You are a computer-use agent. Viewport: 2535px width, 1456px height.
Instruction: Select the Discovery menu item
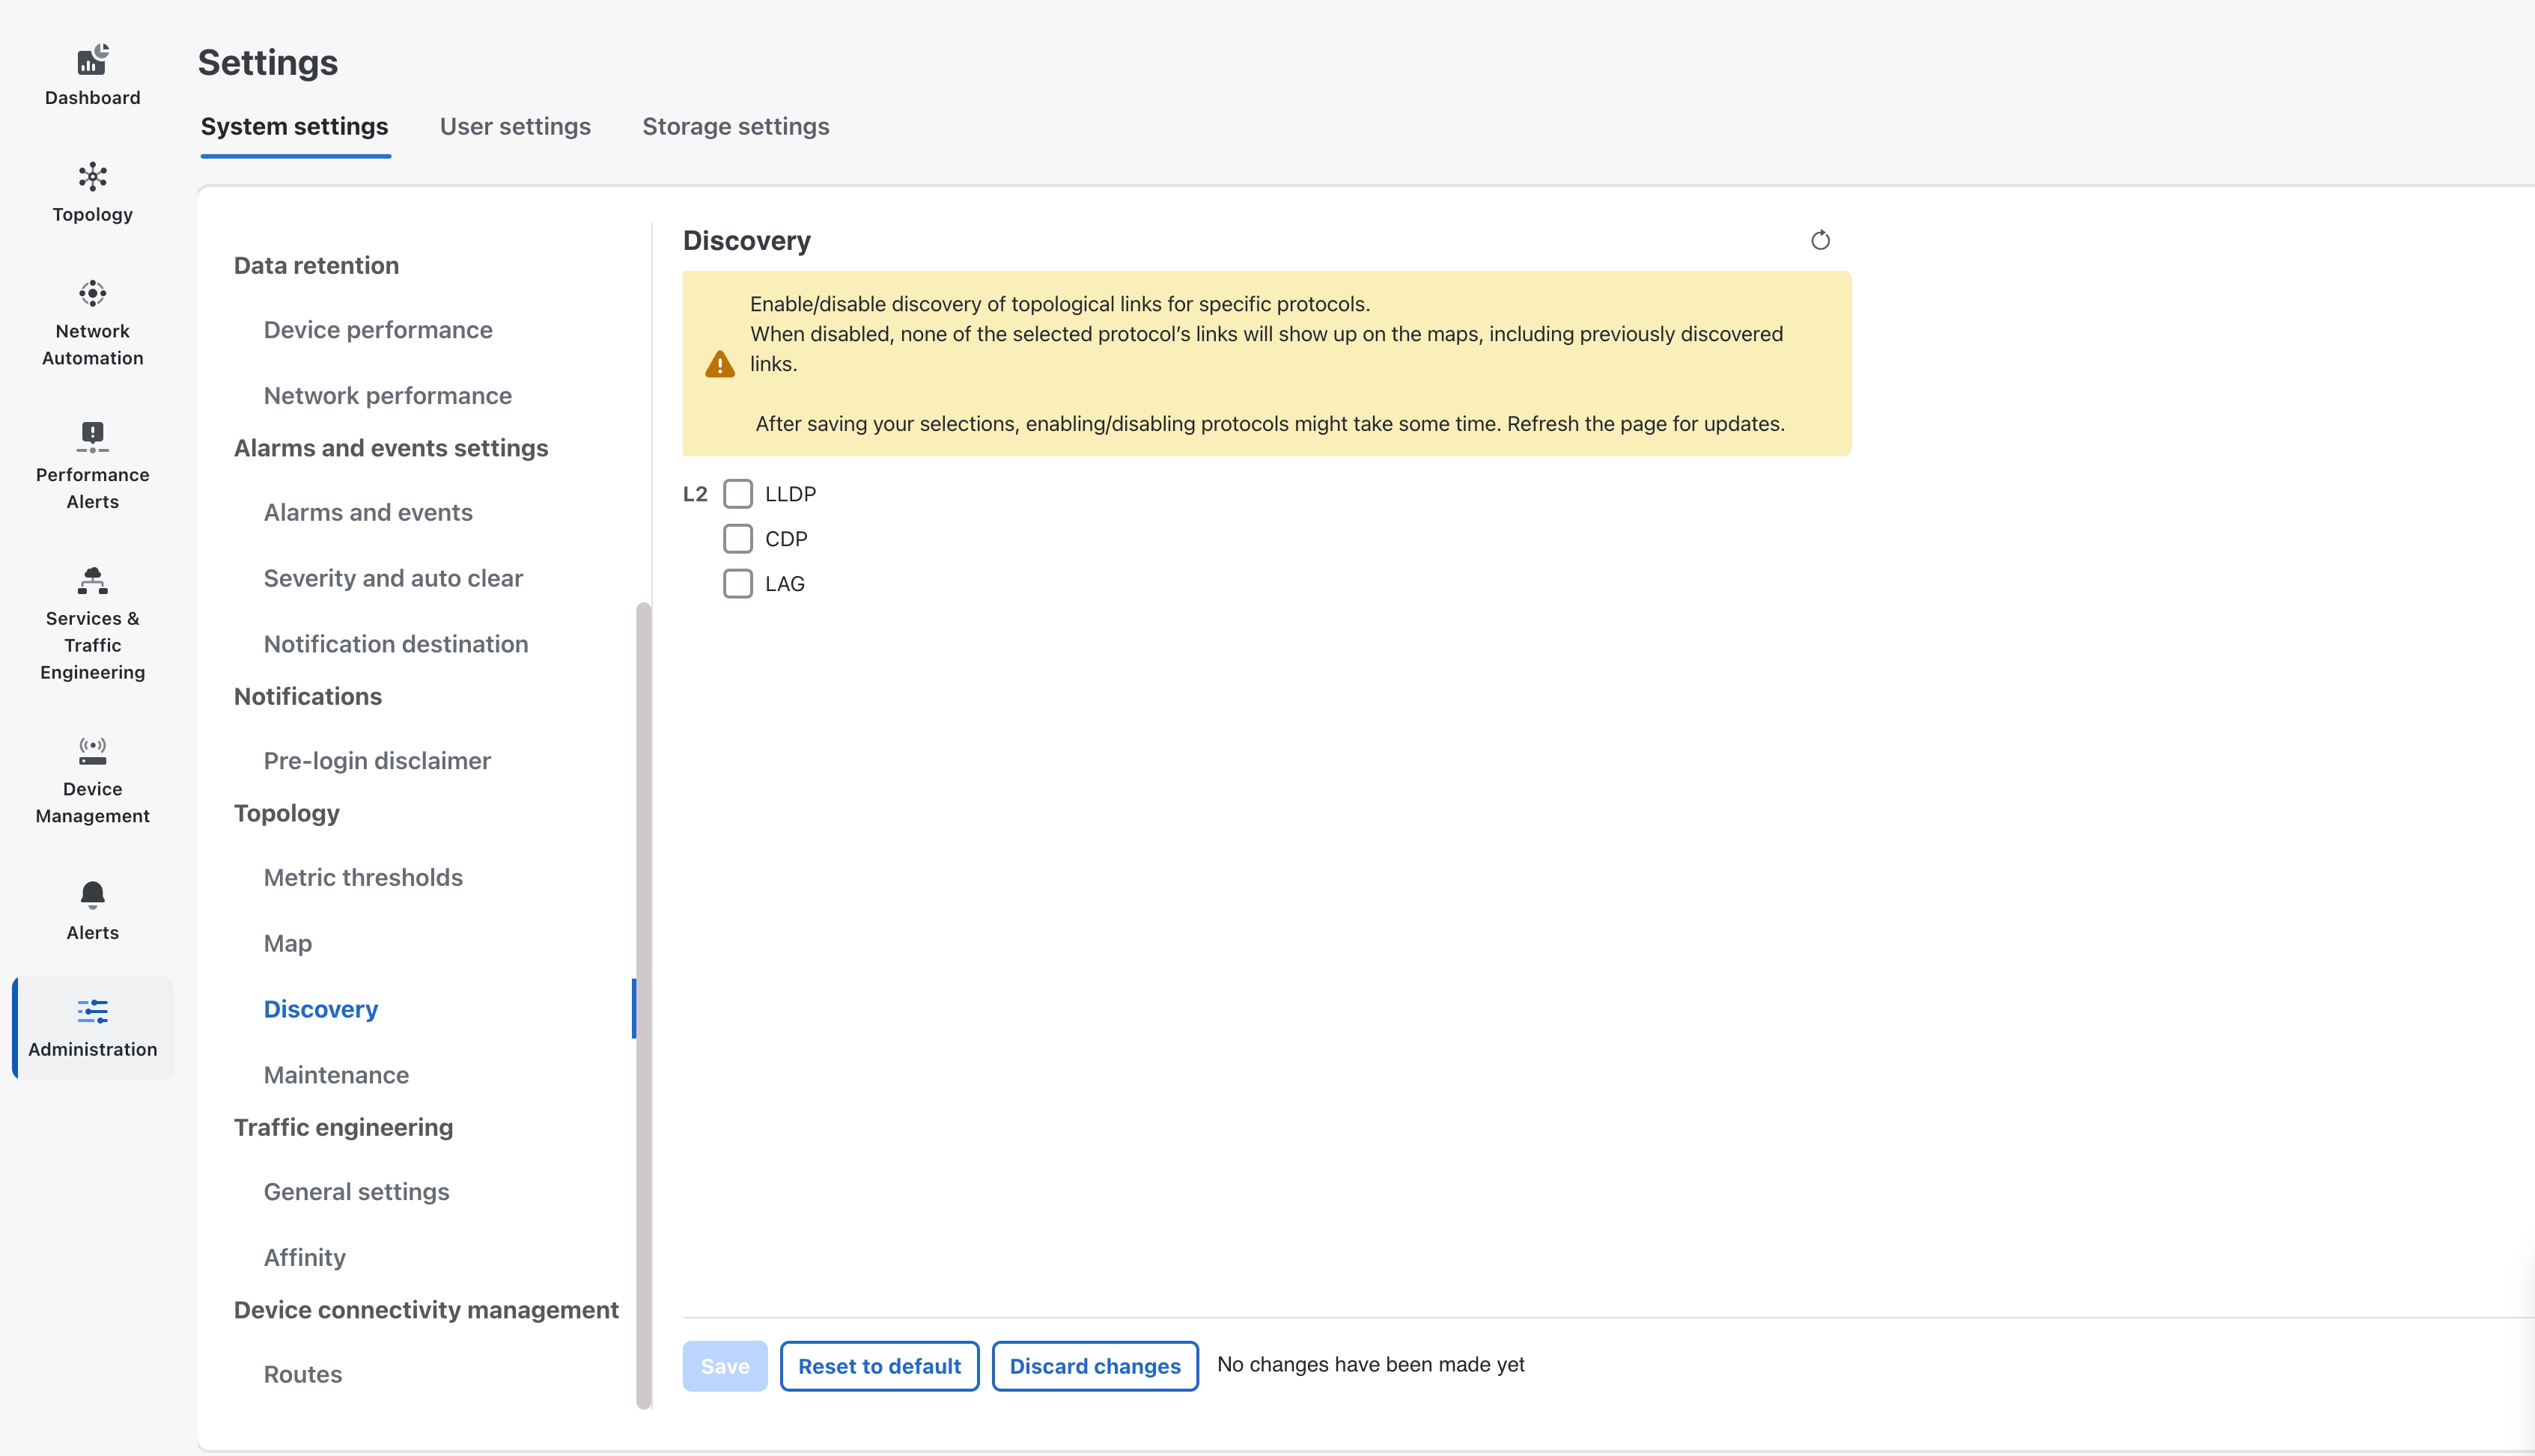pyautogui.click(x=320, y=1010)
